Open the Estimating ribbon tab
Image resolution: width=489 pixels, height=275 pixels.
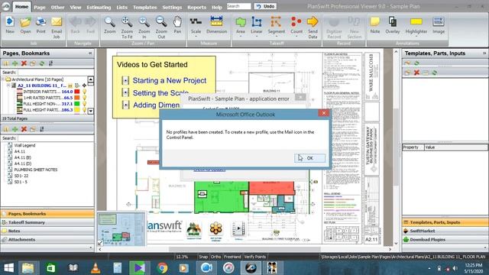click(99, 7)
